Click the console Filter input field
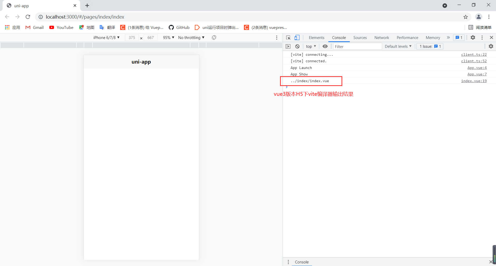Image resolution: width=496 pixels, height=266 pixels. click(357, 46)
